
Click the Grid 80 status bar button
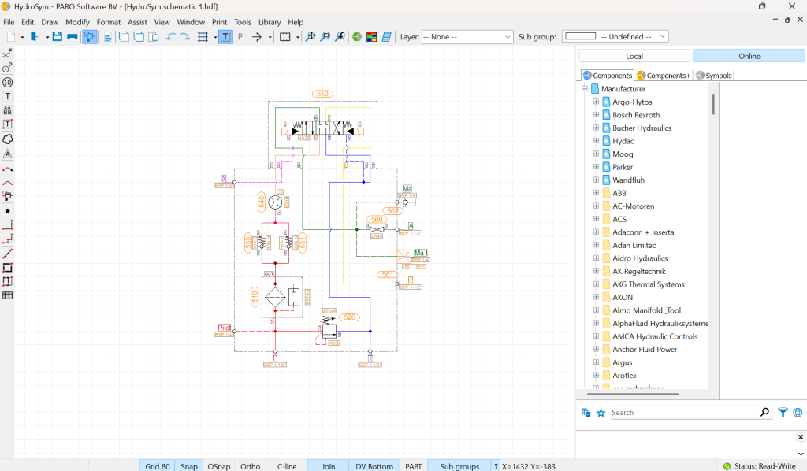pyautogui.click(x=158, y=465)
